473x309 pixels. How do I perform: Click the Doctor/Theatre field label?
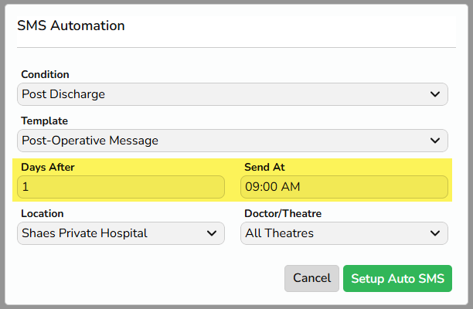click(283, 214)
